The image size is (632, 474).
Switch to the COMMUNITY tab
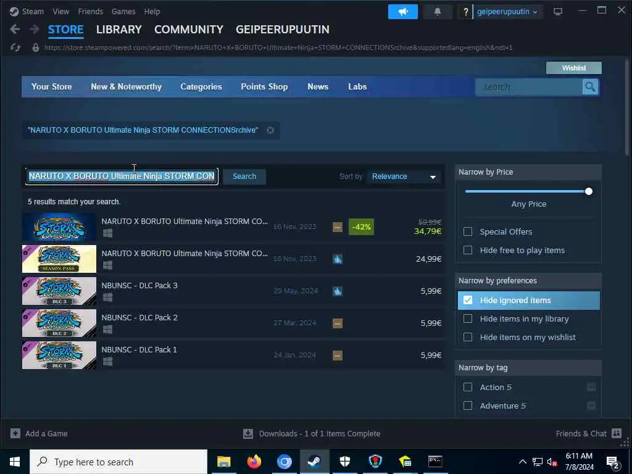click(x=189, y=30)
